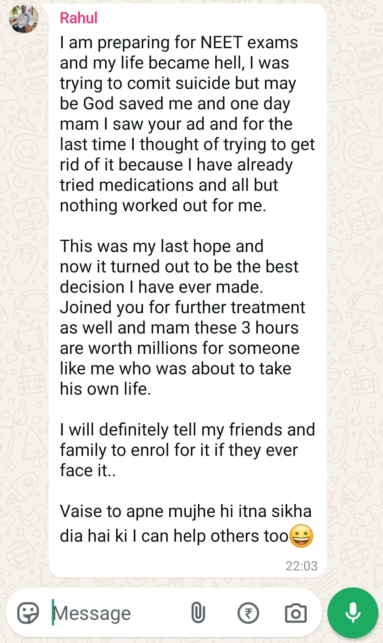
Task: Click the line "nothing worked out for me."
Action: pyautogui.click(x=163, y=206)
